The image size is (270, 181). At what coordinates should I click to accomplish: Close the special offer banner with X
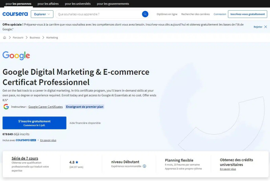pos(266,27)
